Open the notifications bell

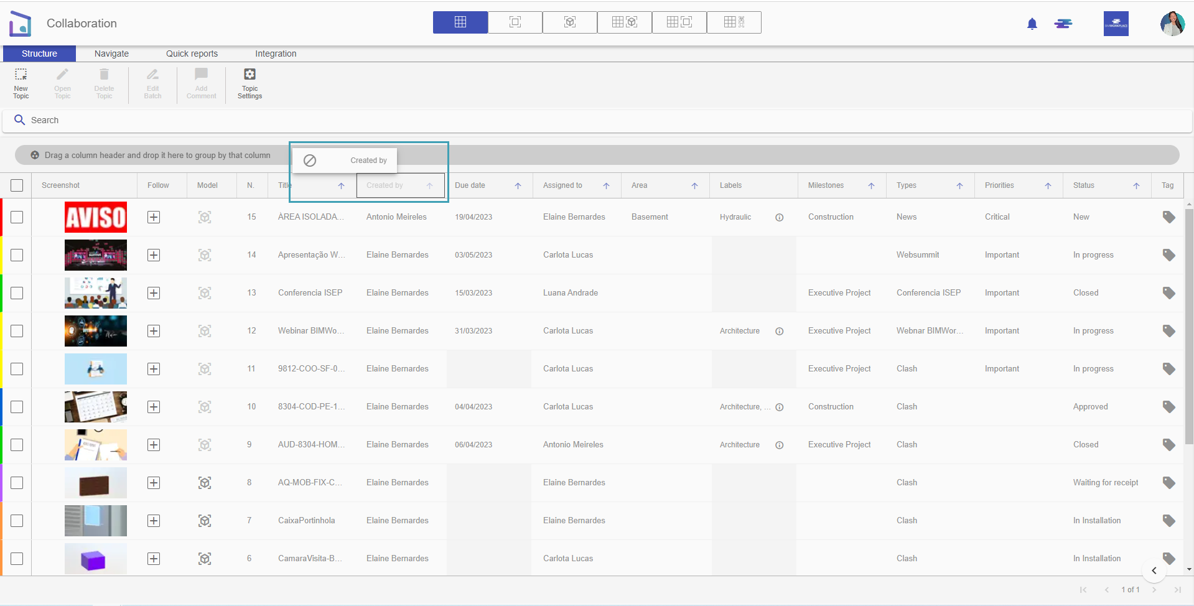click(x=1032, y=24)
